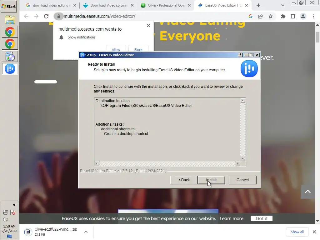Click the up arrow in summary scrollbar
The image size is (320, 240).
tap(242, 101)
